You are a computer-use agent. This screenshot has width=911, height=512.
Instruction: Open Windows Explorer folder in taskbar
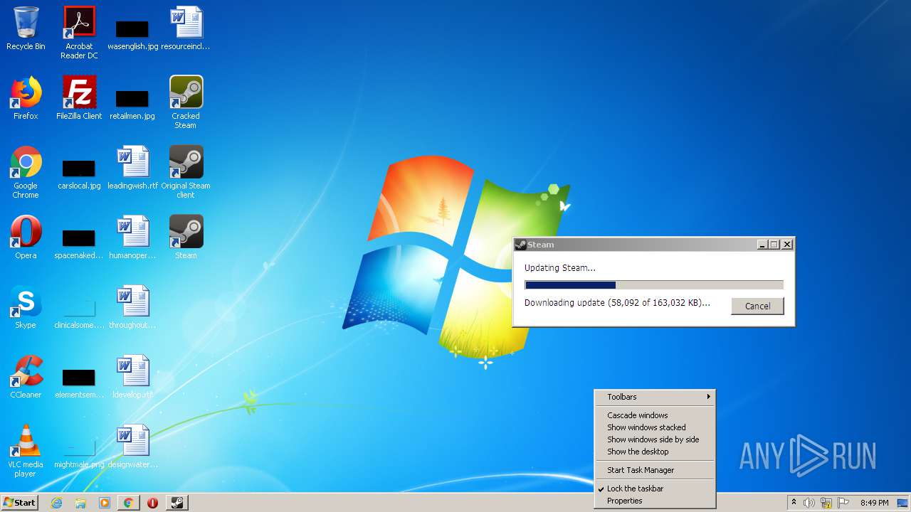pos(80,503)
